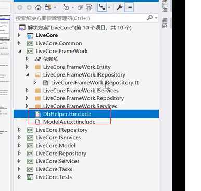Click the folder icon of LiveCore.FrameWork.Repository
This screenshot has width=201, height=191.
pyautogui.click(x=37, y=98)
